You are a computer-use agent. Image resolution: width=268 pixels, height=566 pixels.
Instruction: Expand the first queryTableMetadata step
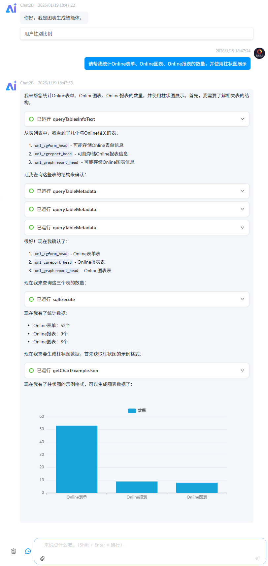coord(242,191)
